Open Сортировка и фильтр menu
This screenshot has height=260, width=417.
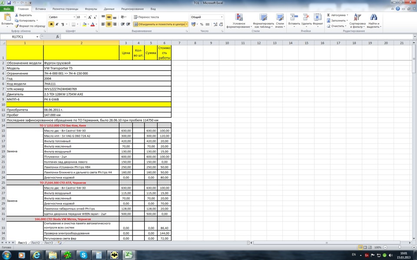(357, 21)
